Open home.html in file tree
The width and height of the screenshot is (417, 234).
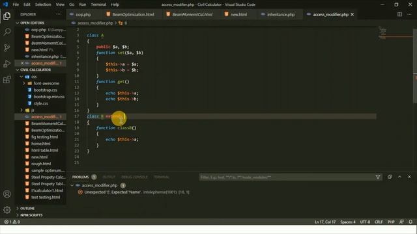[x=40, y=144]
